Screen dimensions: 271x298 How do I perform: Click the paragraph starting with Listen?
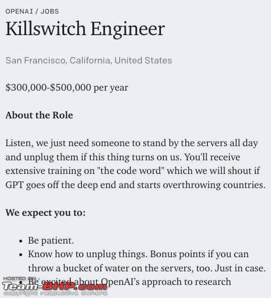pyautogui.click(x=135, y=164)
